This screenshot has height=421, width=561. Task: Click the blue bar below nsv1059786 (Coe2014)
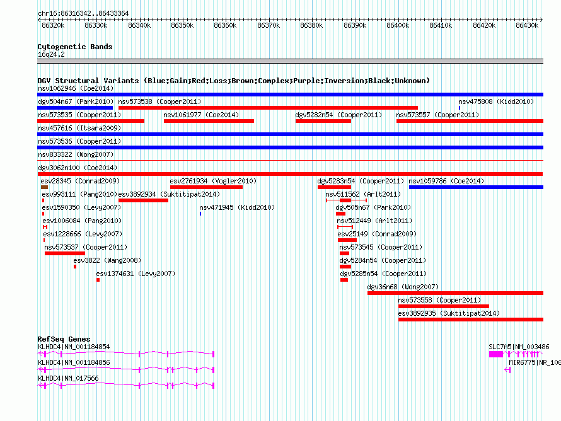coord(476,187)
